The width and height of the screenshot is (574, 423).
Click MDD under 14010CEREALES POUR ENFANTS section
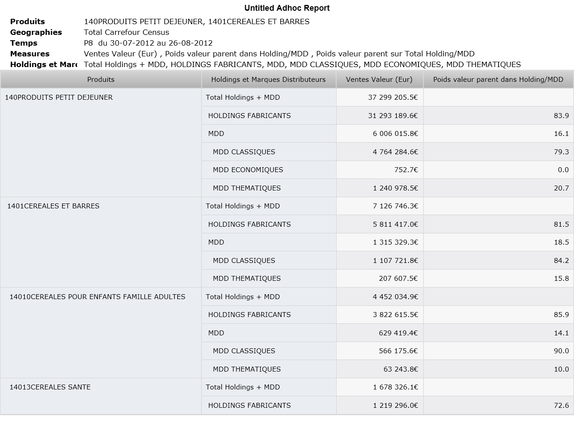coord(216,333)
